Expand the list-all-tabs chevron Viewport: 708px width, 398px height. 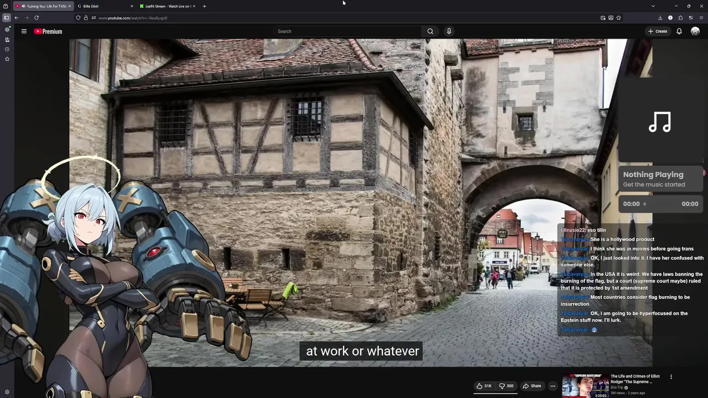coord(653,6)
